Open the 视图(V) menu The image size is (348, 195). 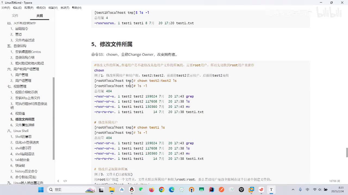(53, 8)
